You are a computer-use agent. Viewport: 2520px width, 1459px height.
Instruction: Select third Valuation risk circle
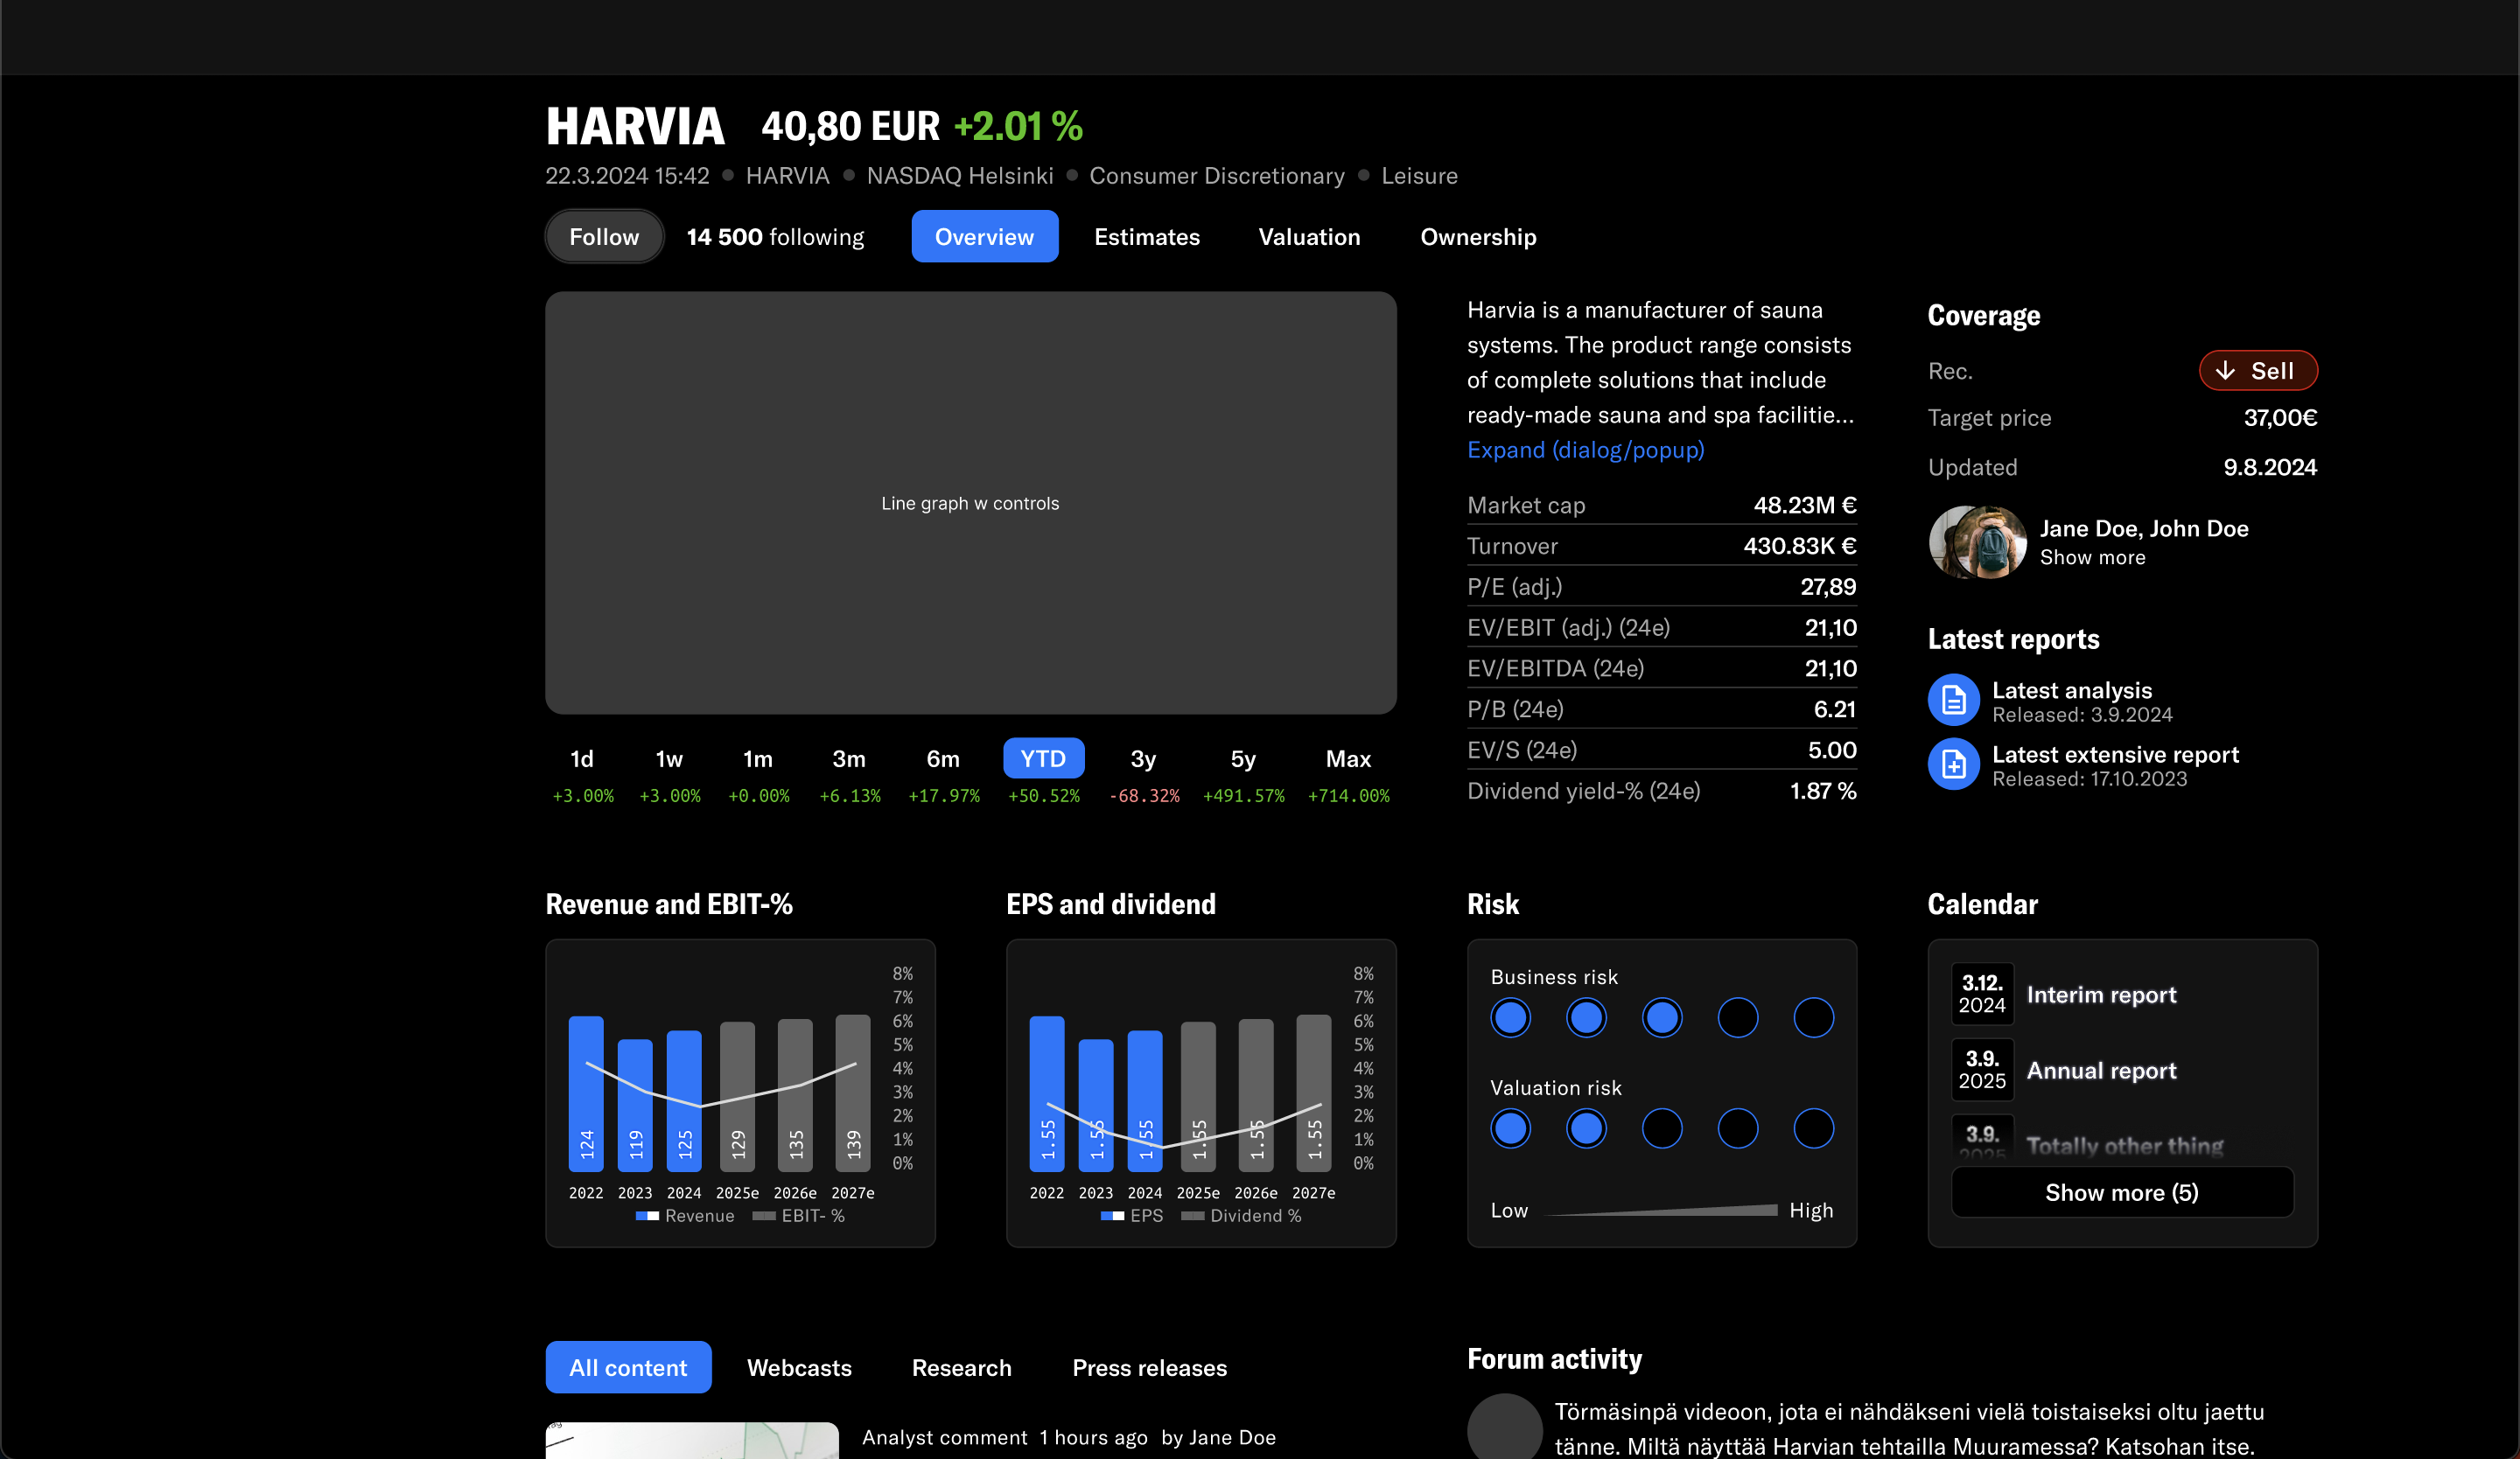click(x=1662, y=1129)
